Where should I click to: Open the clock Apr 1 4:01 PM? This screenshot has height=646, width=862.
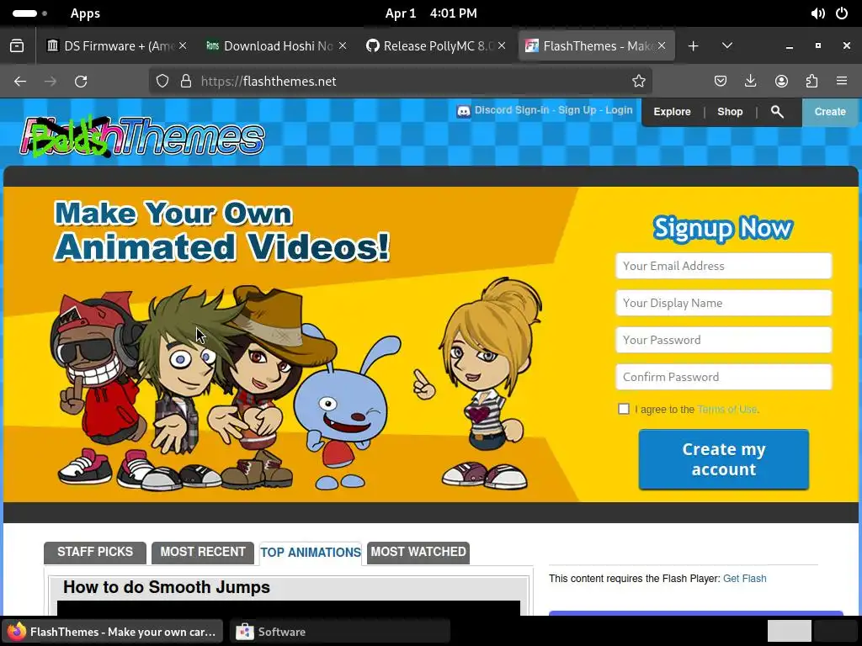pyautogui.click(x=431, y=13)
